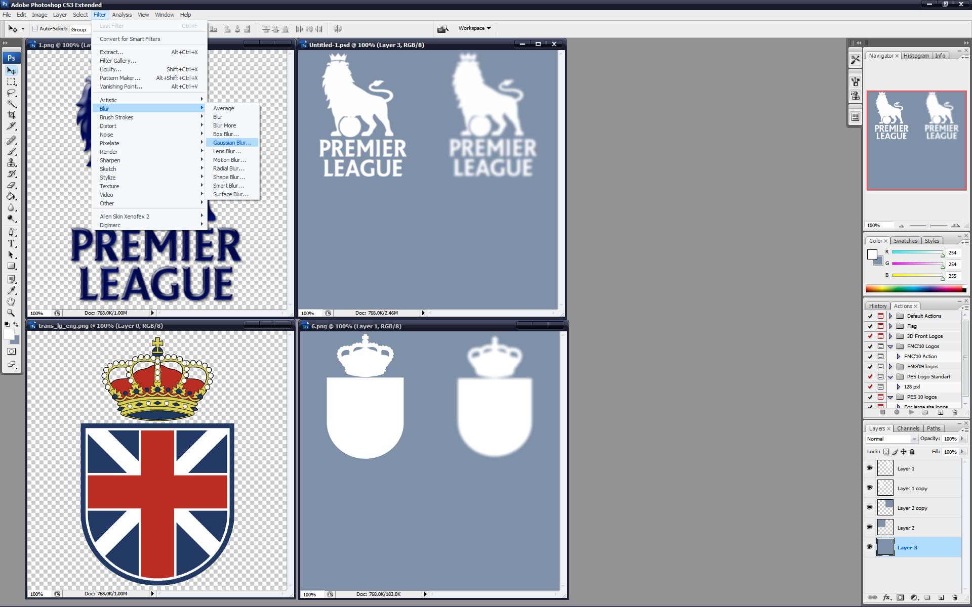972x607 pixels.
Task: Select the Hand tool
Action: (11, 301)
